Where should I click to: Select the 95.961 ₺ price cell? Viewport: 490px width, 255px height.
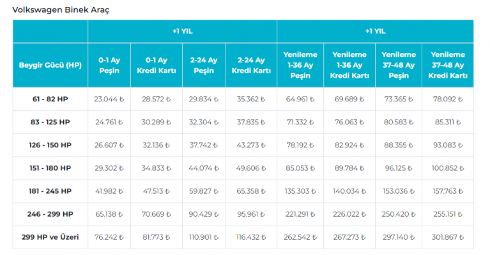pyautogui.click(x=251, y=214)
